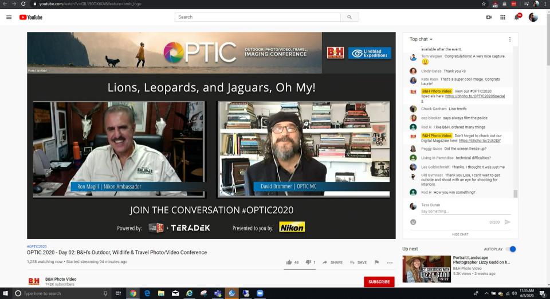Open the YouTube hamburger guide menu
550x299 pixels.
coord(9,17)
